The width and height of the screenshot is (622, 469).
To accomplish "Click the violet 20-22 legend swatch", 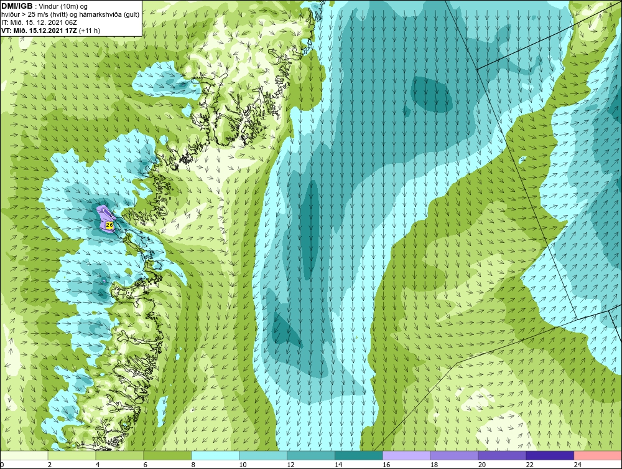I will [x=502, y=455].
